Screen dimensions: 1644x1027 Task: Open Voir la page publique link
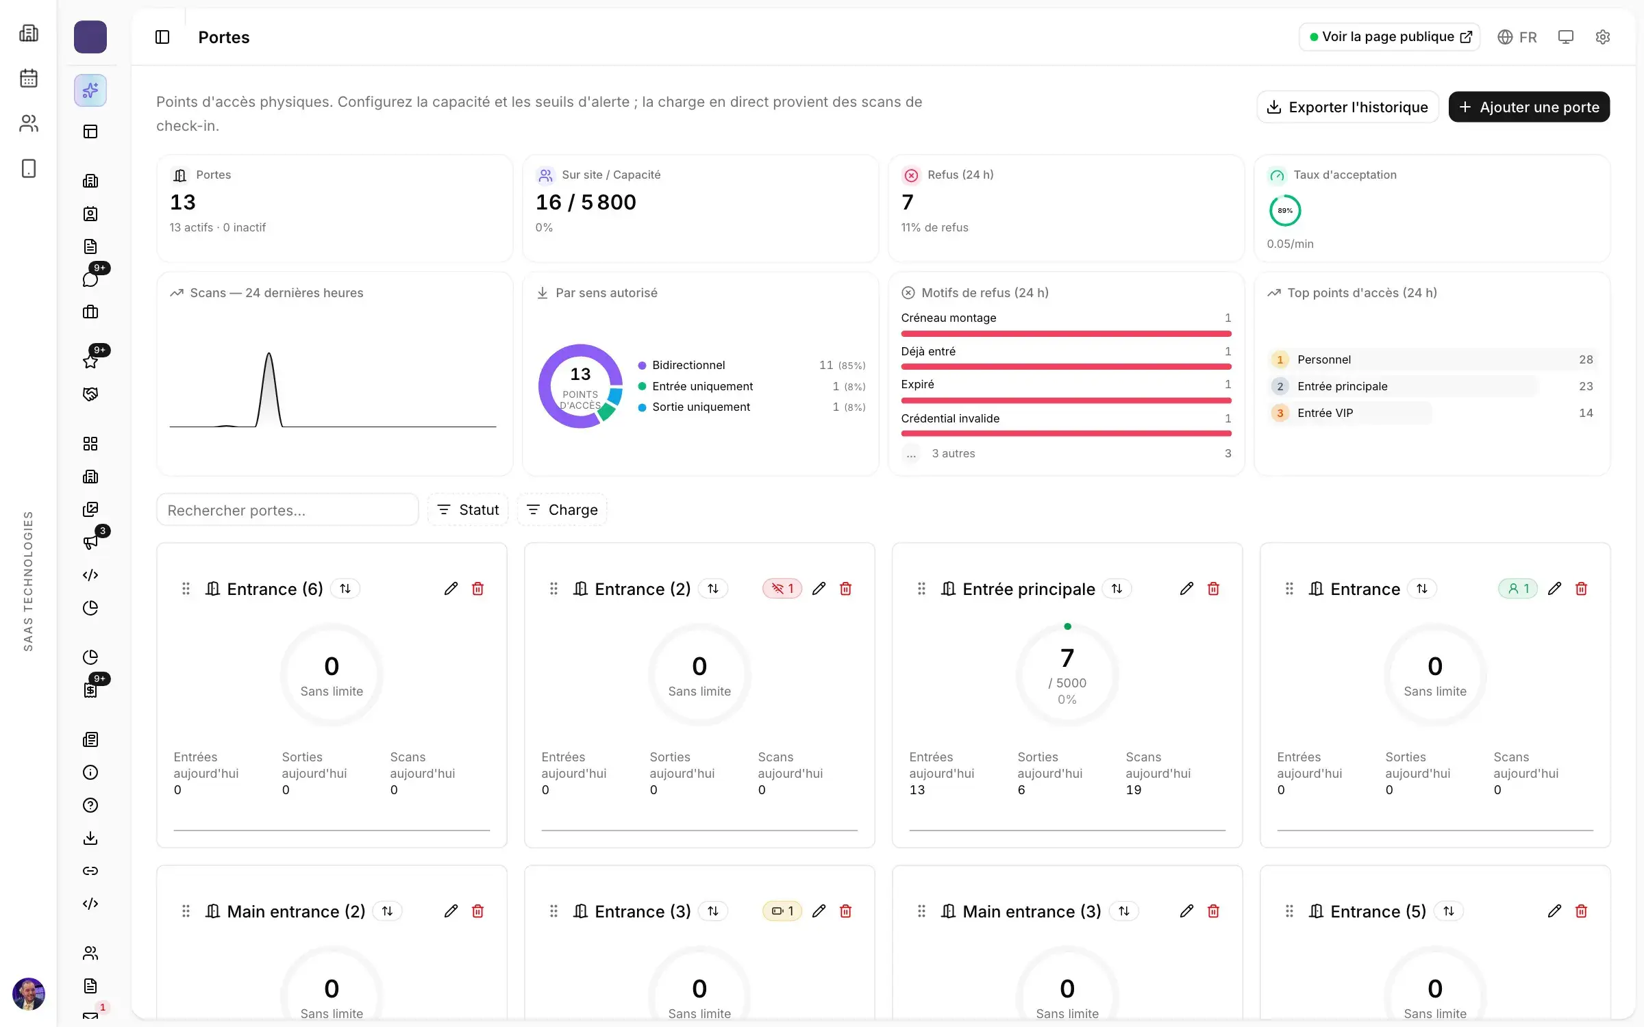(1390, 37)
